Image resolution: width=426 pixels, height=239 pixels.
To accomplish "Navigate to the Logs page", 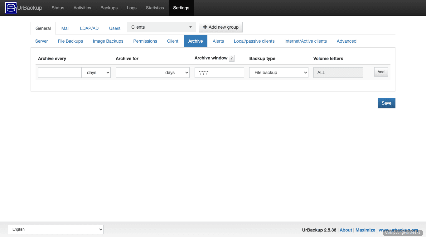I will click(x=132, y=8).
